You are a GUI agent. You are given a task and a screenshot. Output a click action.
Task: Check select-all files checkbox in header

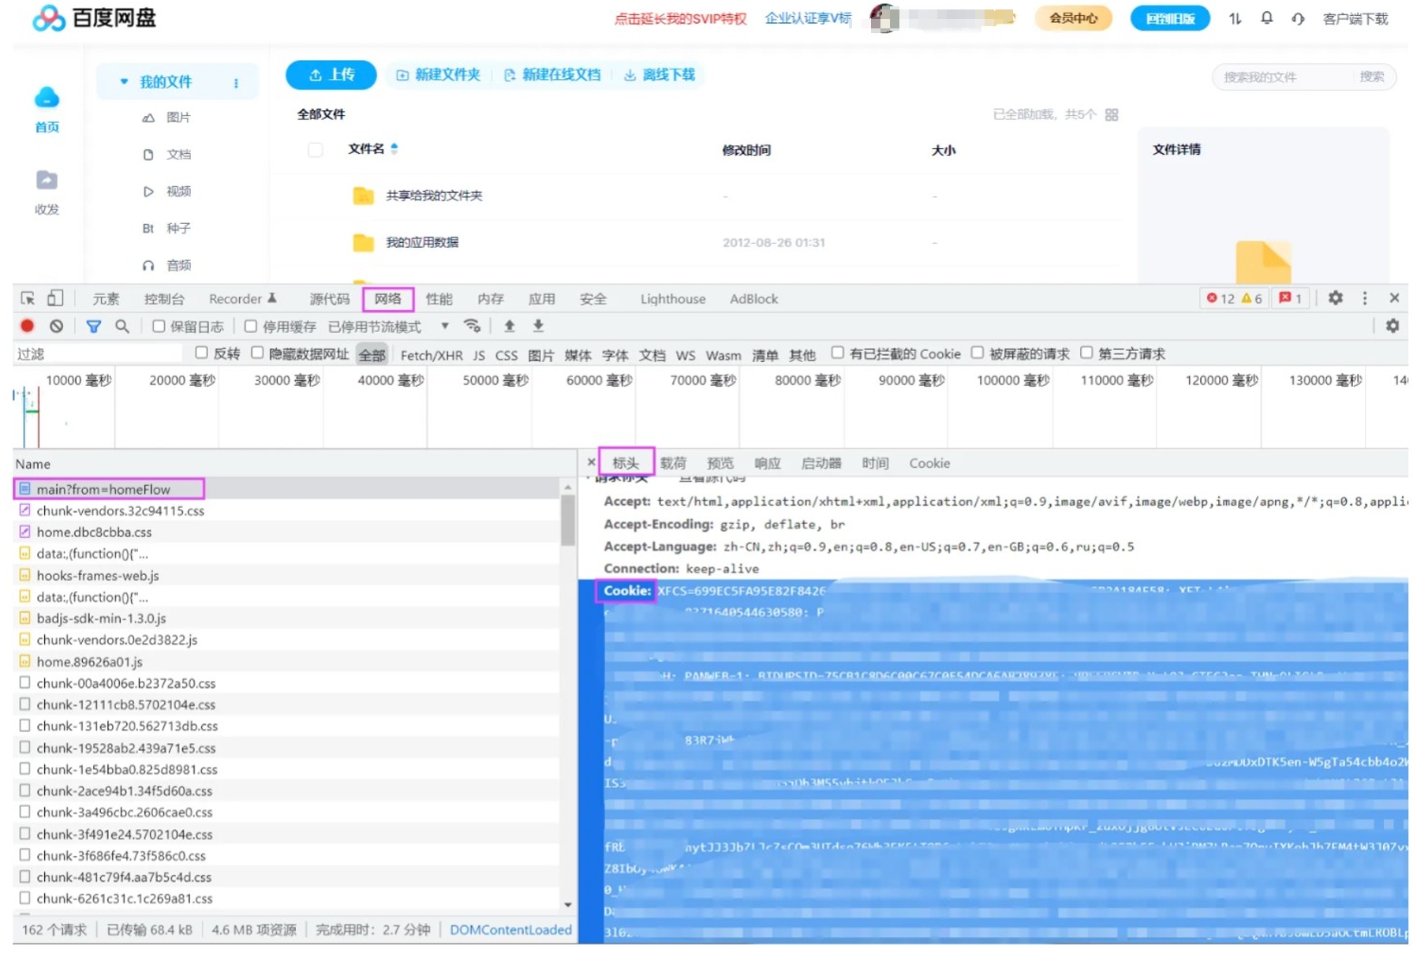coord(316,149)
